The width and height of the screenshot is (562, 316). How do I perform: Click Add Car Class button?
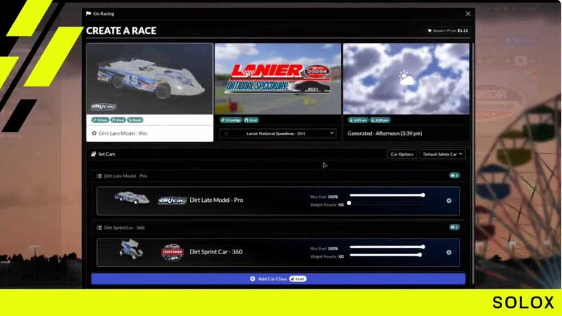(x=278, y=279)
